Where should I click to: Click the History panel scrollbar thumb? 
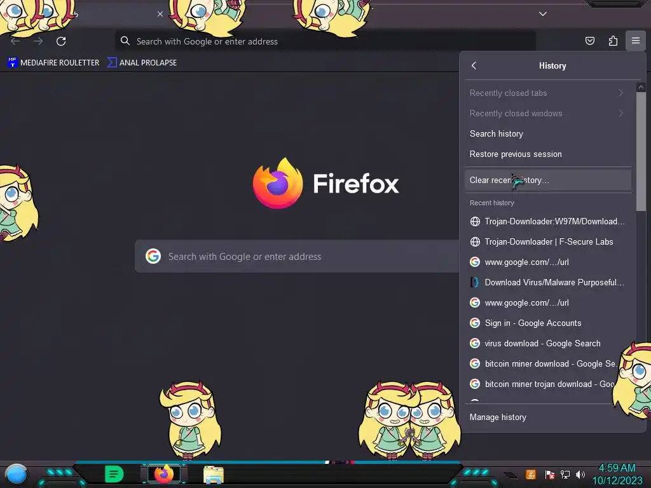click(x=641, y=151)
